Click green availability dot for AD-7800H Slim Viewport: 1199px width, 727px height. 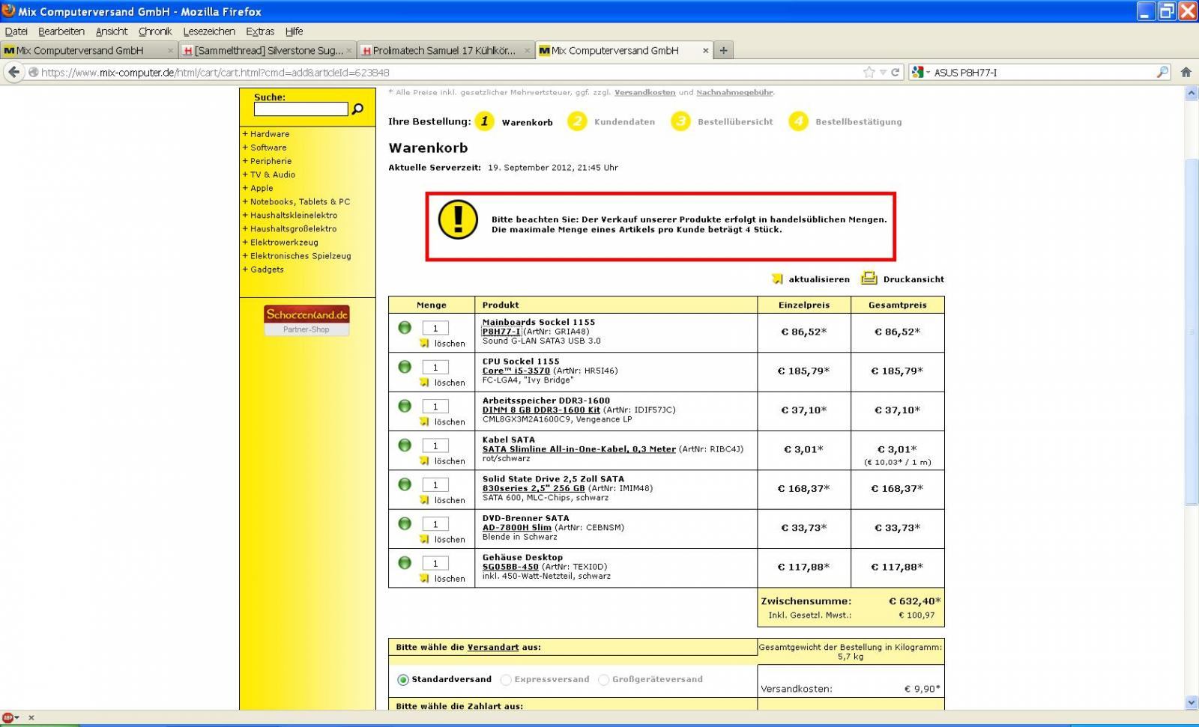click(x=405, y=523)
